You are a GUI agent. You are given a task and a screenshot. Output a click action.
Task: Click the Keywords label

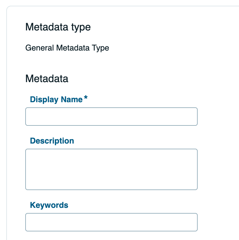(49, 205)
